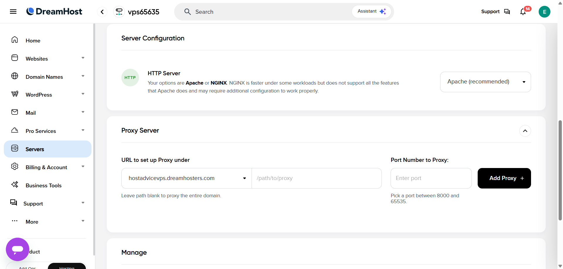
Task: Open the hamburger menu icon
Action: (13, 12)
